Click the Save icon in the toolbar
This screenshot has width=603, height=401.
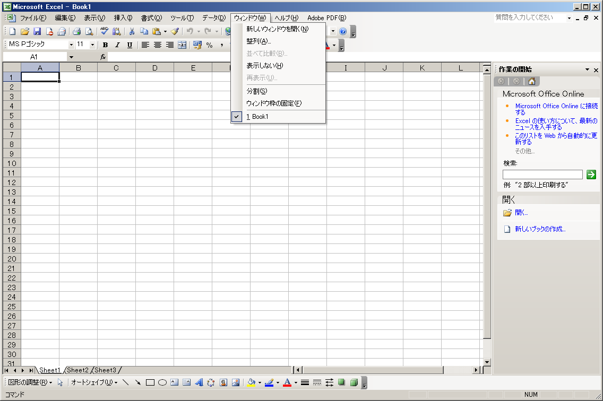click(x=37, y=31)
